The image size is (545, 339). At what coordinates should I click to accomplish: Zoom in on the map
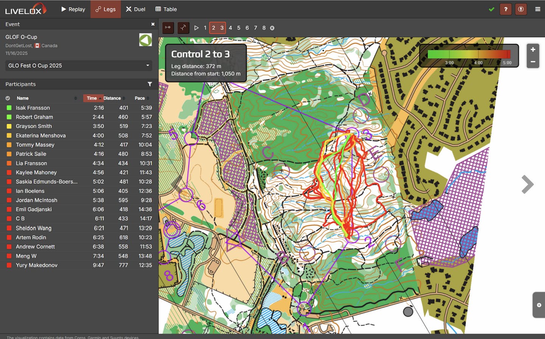click(533, 50)
